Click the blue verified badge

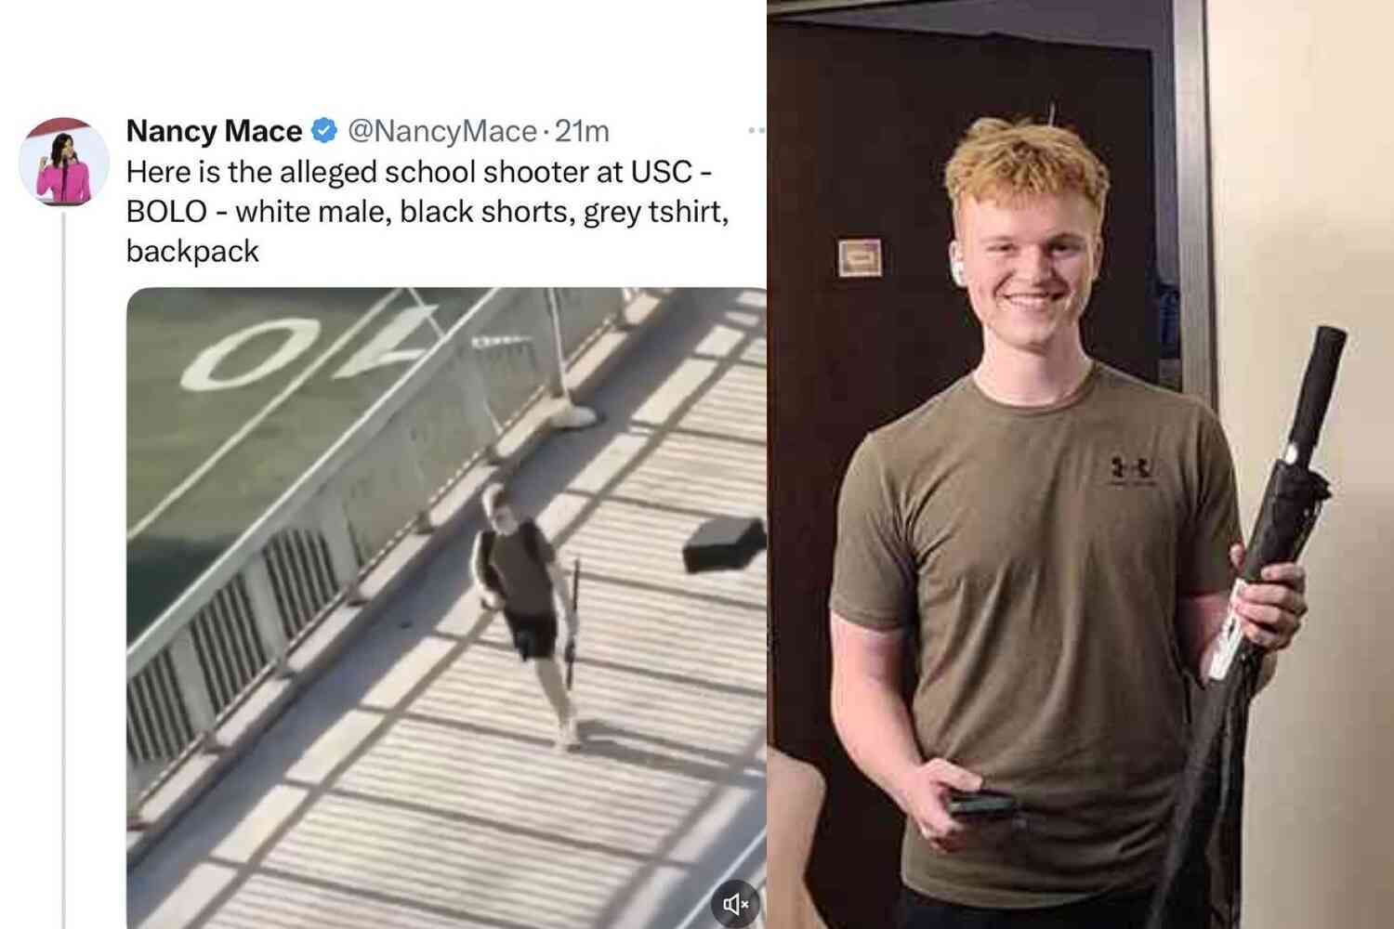[x=323, y=131]
